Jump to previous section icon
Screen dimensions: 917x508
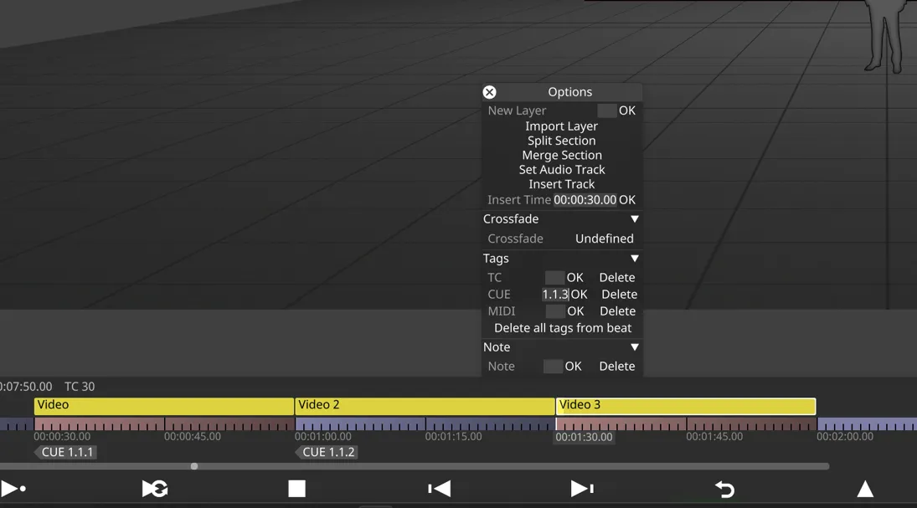(x=440, y=489)
